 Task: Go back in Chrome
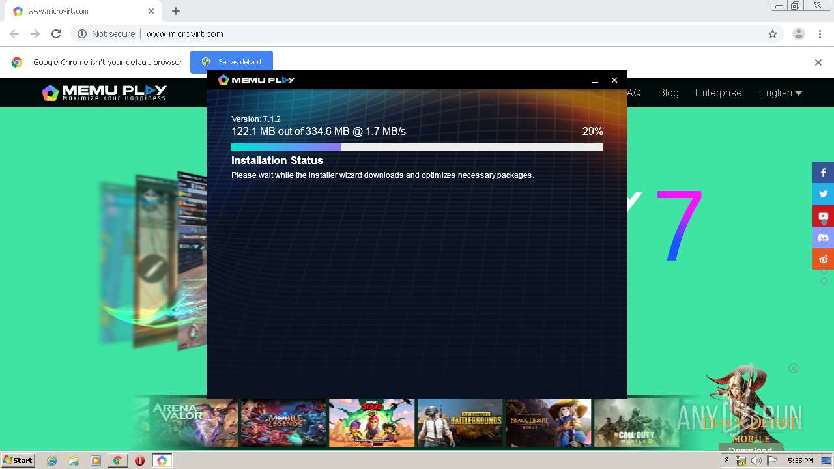(14, 34)
